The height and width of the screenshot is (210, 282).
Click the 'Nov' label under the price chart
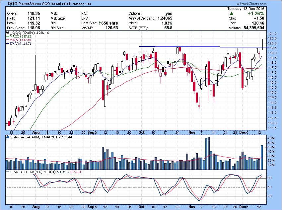(192, 132)
